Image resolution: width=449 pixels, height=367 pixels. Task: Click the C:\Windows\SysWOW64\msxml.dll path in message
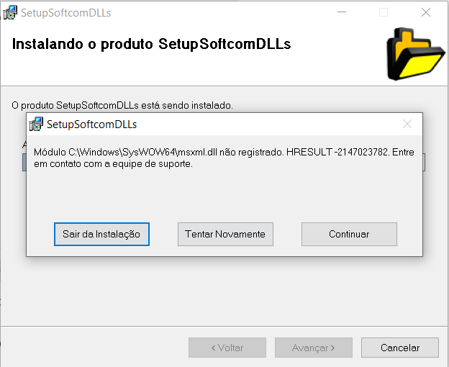[142, 152]
